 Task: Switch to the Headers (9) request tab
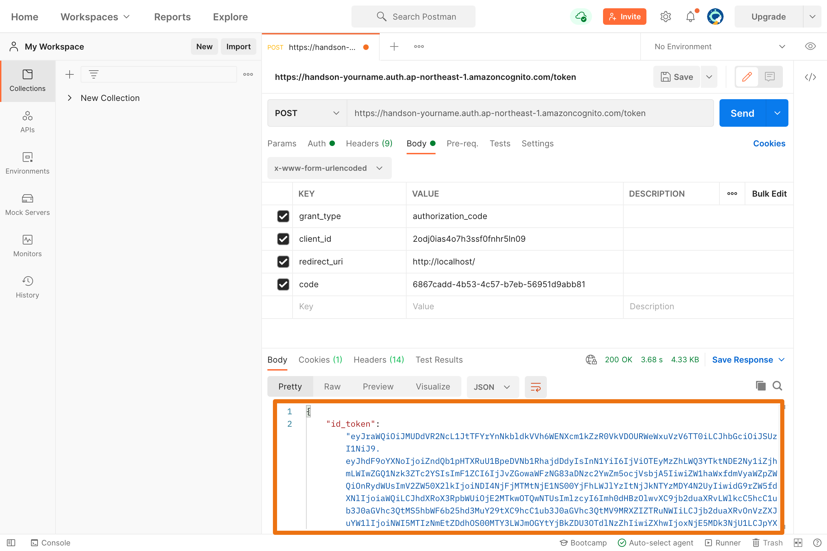(369, 143)
